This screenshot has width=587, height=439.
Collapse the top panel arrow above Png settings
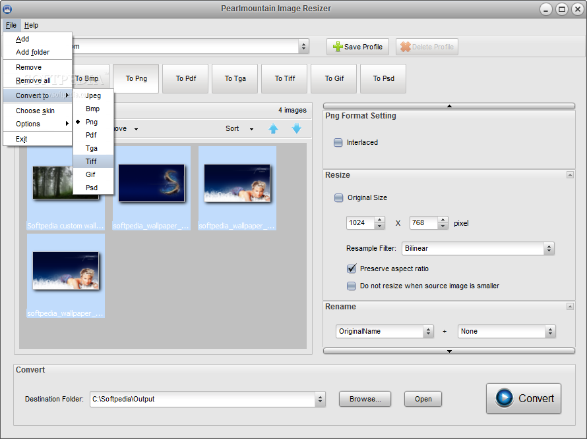point(449,106)
